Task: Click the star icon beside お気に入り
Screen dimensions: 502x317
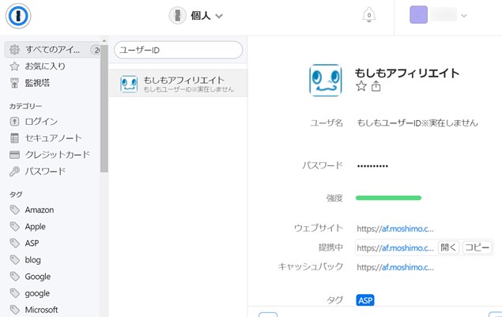Action: [14, 66]
